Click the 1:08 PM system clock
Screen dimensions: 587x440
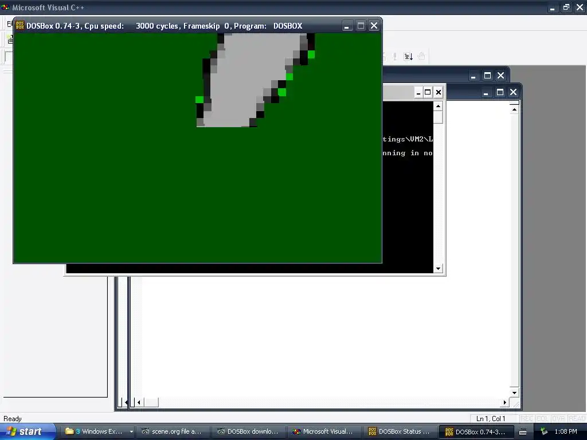click(566, 432)
